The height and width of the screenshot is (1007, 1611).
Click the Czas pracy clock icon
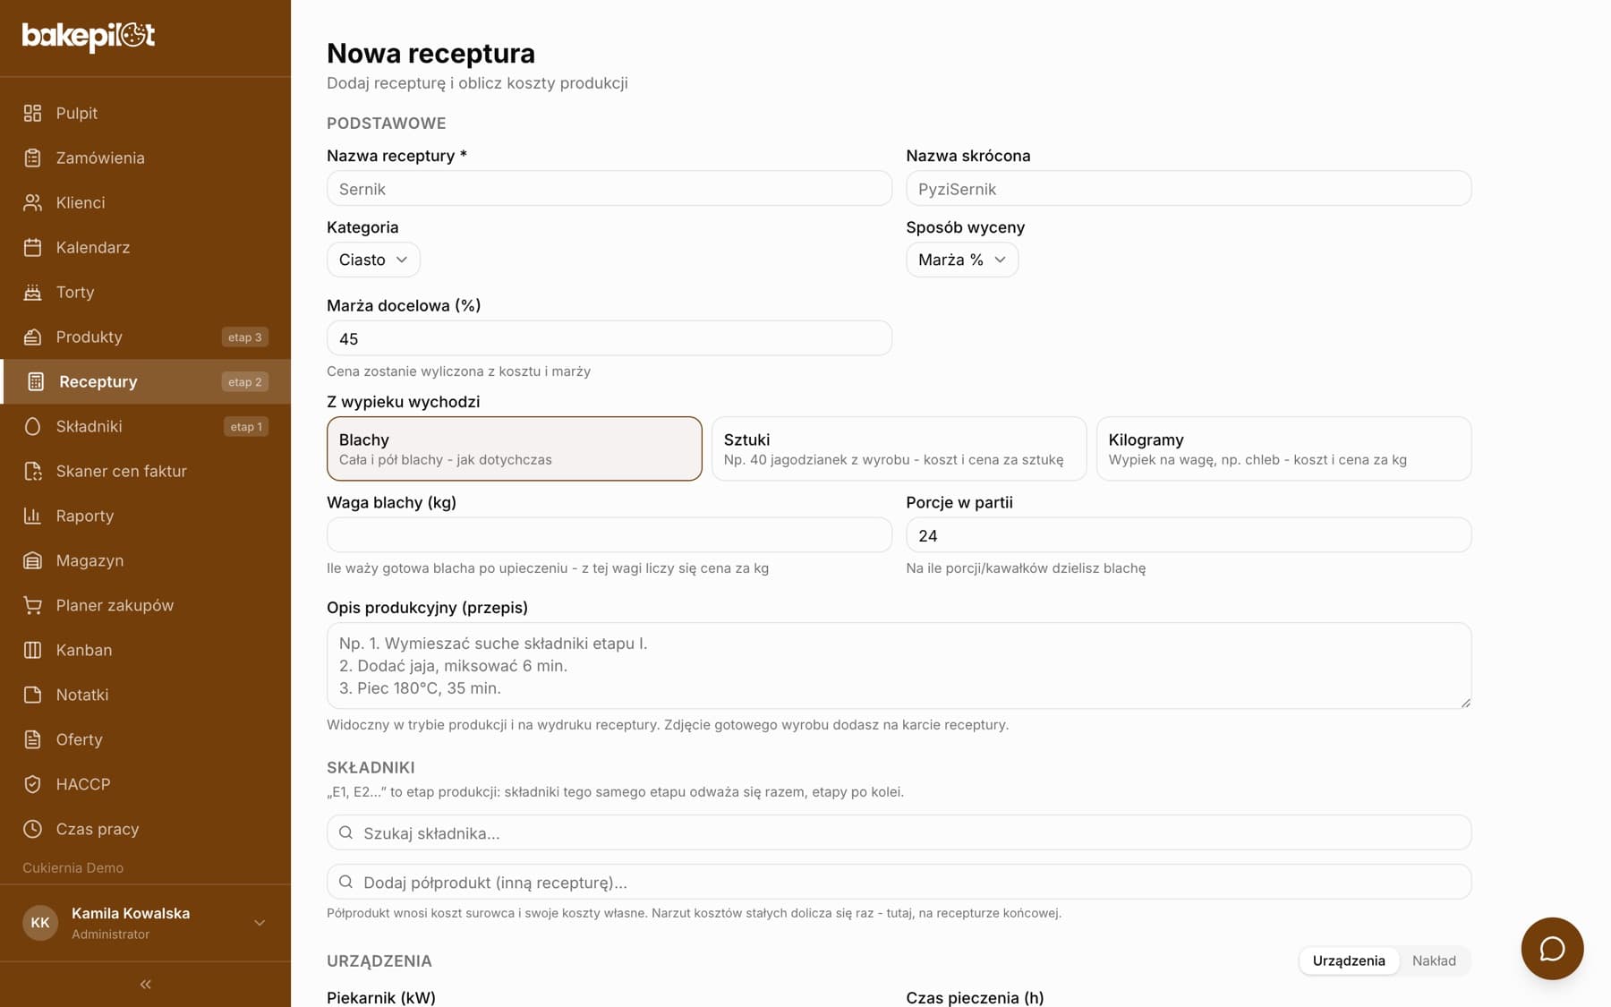pyautogui.click(x=33, y=829)
